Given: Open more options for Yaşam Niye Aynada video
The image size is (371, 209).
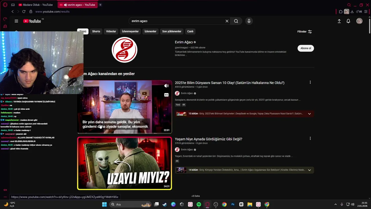Looking at the screenshot, I should 310,139.
